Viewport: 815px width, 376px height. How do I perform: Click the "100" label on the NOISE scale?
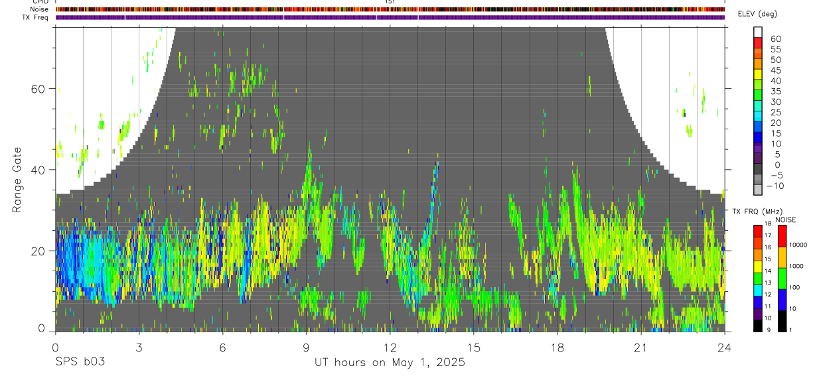tap(796, 287)
